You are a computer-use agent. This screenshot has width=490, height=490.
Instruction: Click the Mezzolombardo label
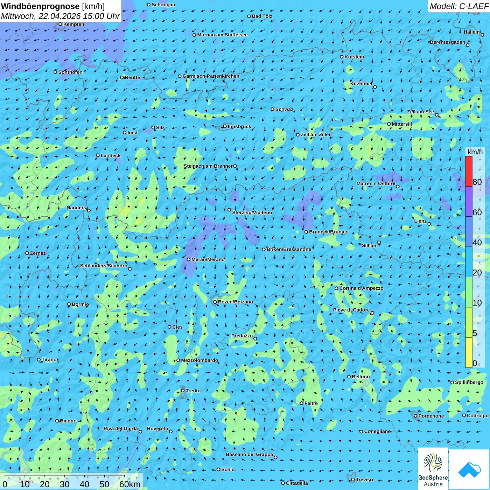[x=199, y=360]
